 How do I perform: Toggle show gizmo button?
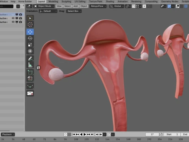pos(169,6)
